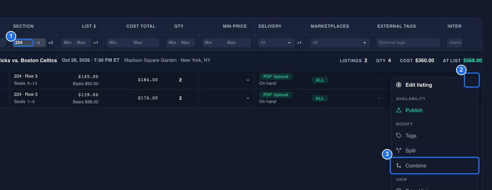Click Min field under List $
The image size is (492, 190).
pos(68,42)
